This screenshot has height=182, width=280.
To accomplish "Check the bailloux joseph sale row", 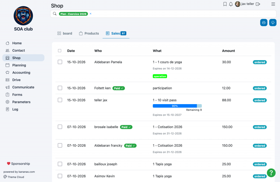I will 60,164.
